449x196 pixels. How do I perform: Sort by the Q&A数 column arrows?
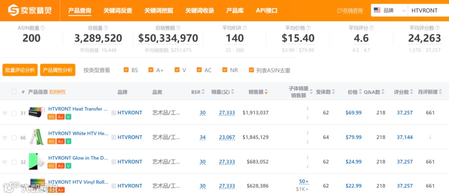coord(383,92)
